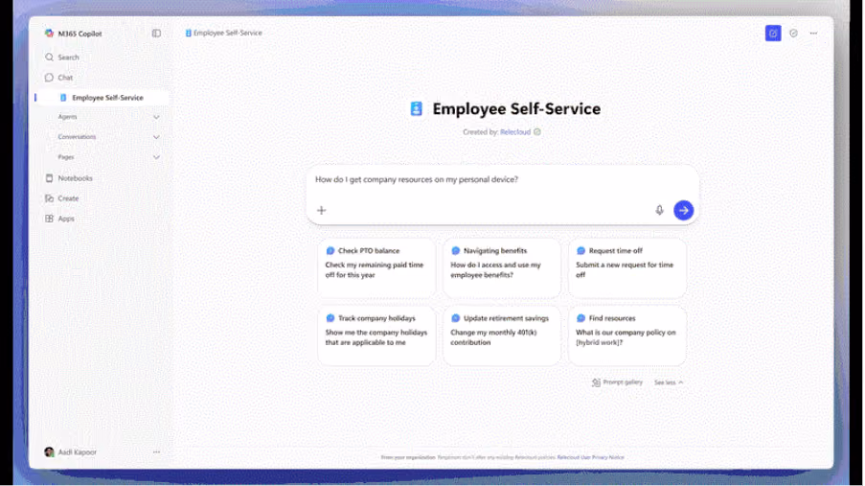Open the Relecloud User Privacy Notice link
The height and width of the screenshot is (486, 865).
[x=590, y=457]
